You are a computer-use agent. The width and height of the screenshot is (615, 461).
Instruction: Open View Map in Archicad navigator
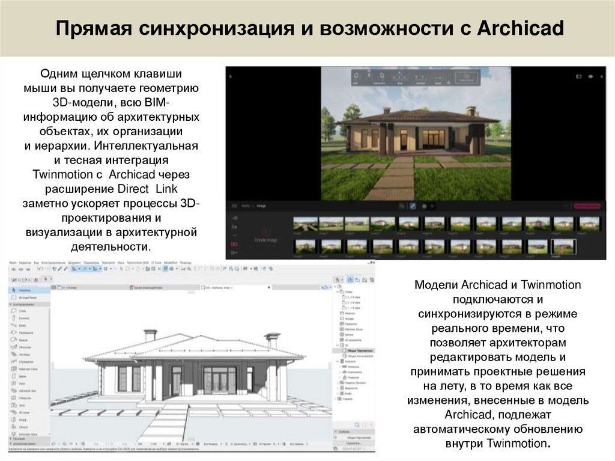[357, 280]
